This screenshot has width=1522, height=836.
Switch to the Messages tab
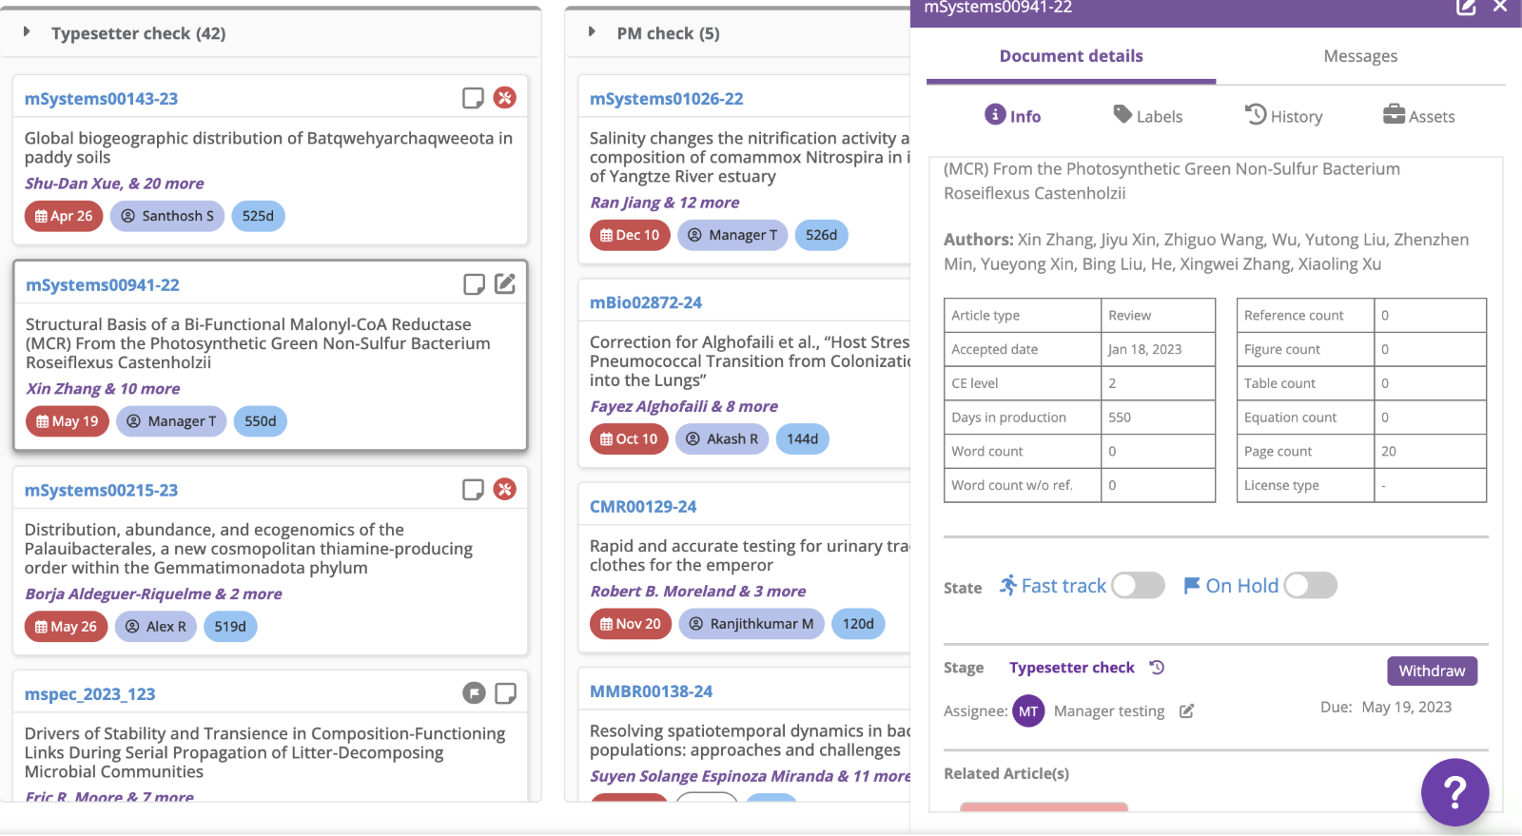[x=1360, y=56]
